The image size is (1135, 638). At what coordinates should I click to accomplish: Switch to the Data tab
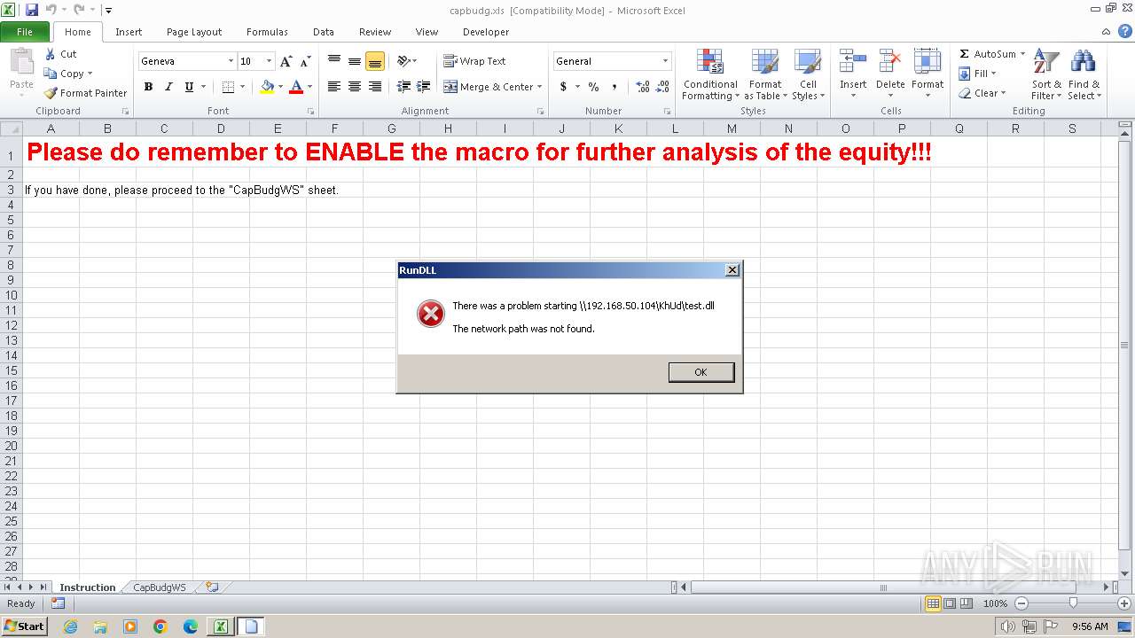coord(324,32)
